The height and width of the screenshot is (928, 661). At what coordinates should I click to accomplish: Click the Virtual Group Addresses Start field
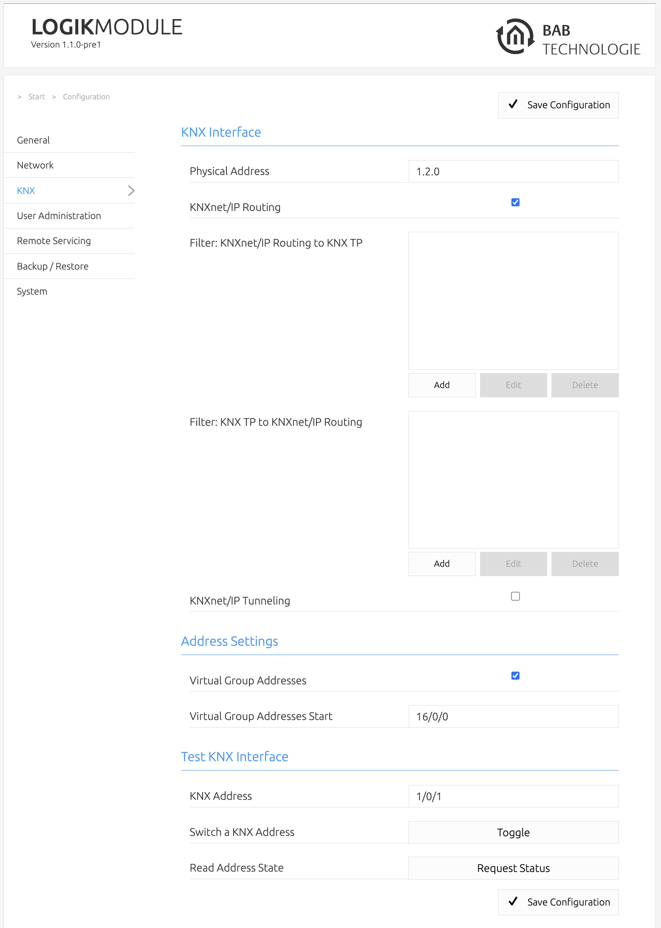coord(514,717)
